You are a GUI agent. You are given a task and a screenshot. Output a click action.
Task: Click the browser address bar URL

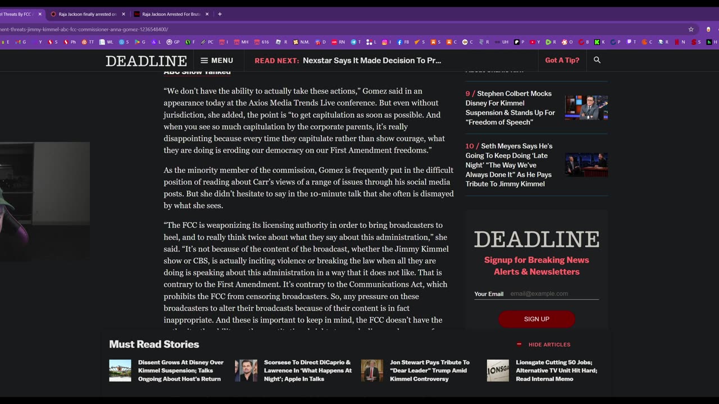(x=84, y=29)
